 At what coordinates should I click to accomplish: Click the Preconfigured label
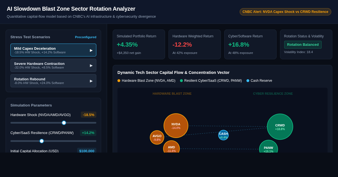86,37
